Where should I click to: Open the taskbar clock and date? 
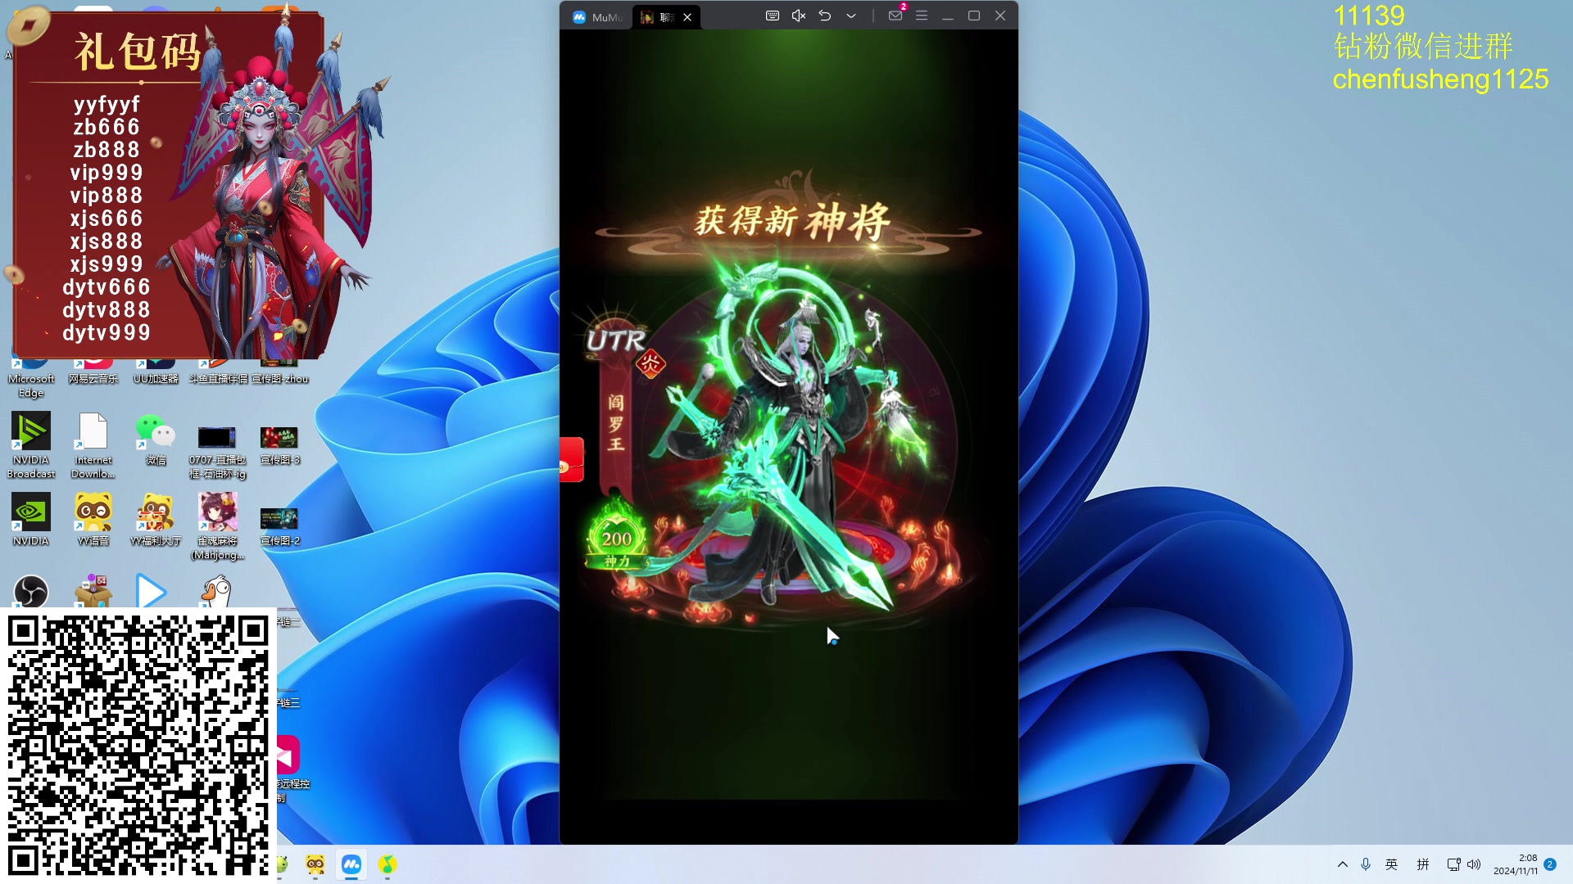(x=1516, y=864)
